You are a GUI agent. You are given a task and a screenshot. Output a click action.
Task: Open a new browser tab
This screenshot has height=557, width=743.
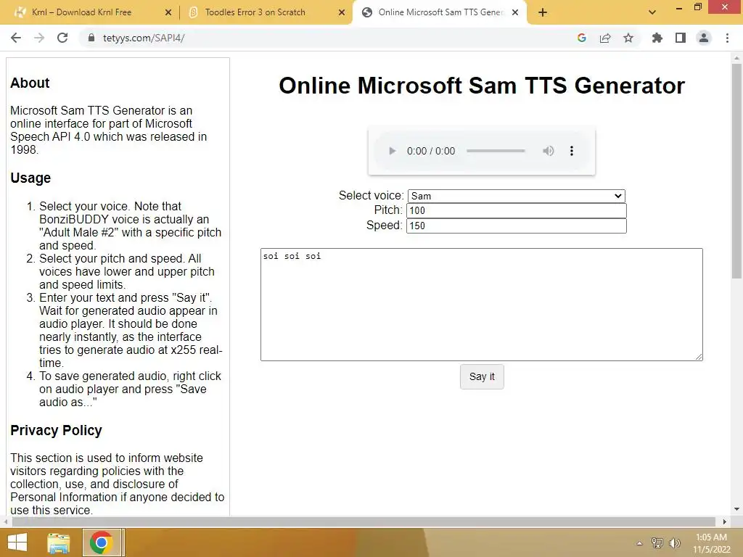tap(543, 12)
